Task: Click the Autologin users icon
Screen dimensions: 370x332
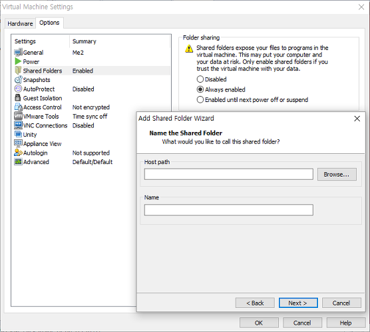Action: pyautogui.click(x=18, y=153)
